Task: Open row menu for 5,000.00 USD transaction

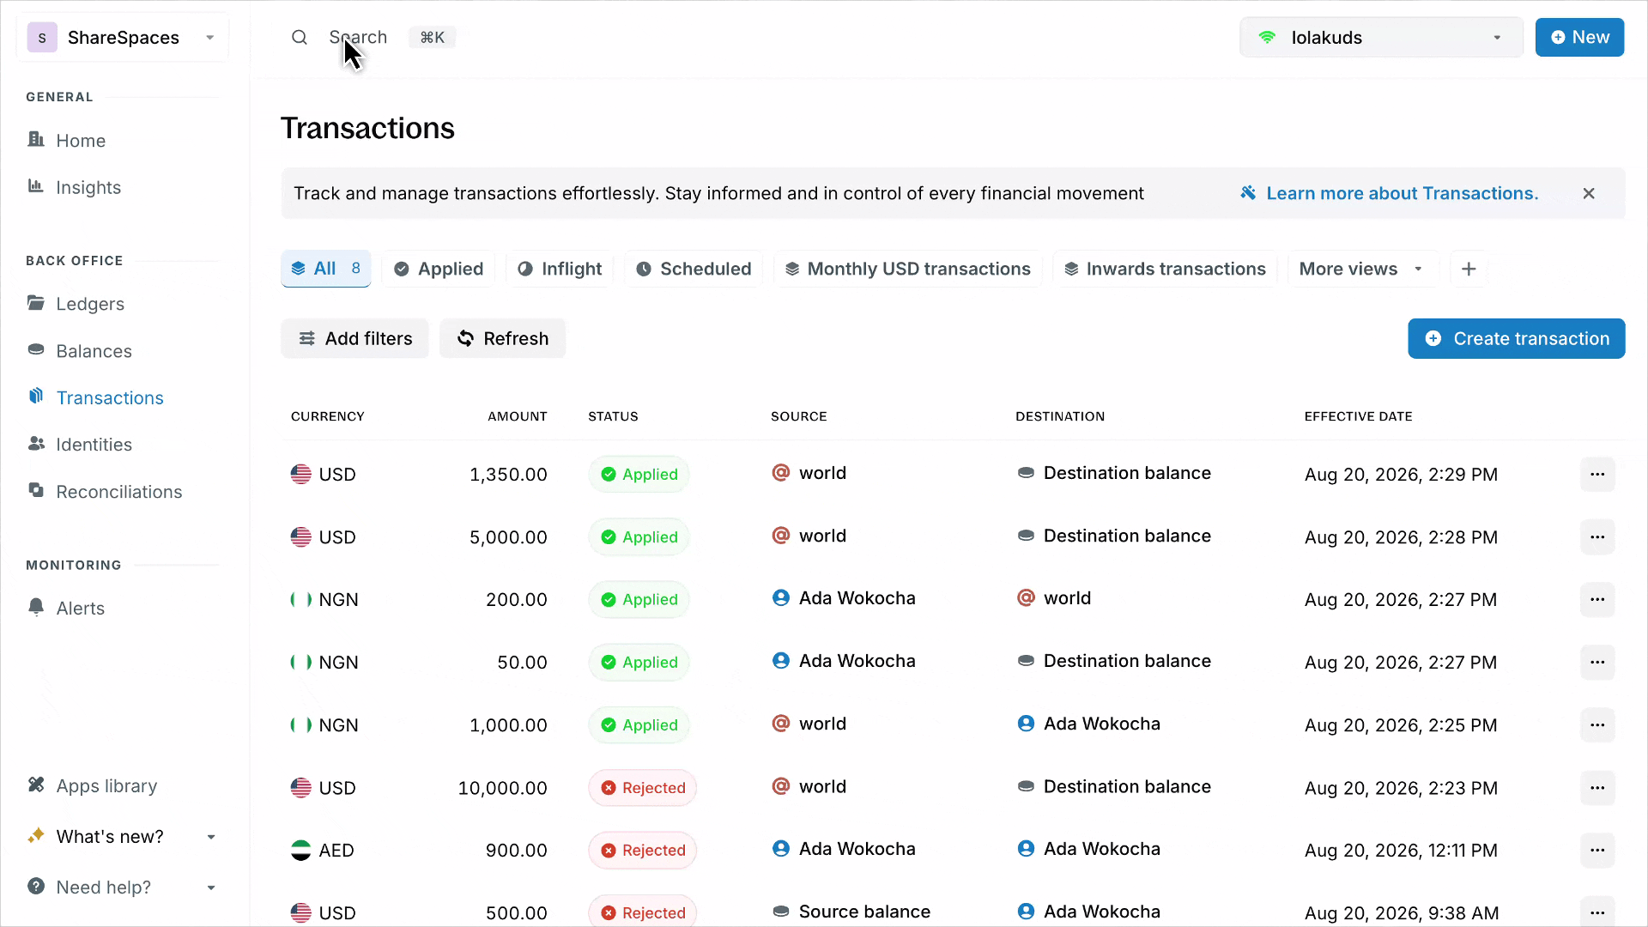Action: [1597, 537]
